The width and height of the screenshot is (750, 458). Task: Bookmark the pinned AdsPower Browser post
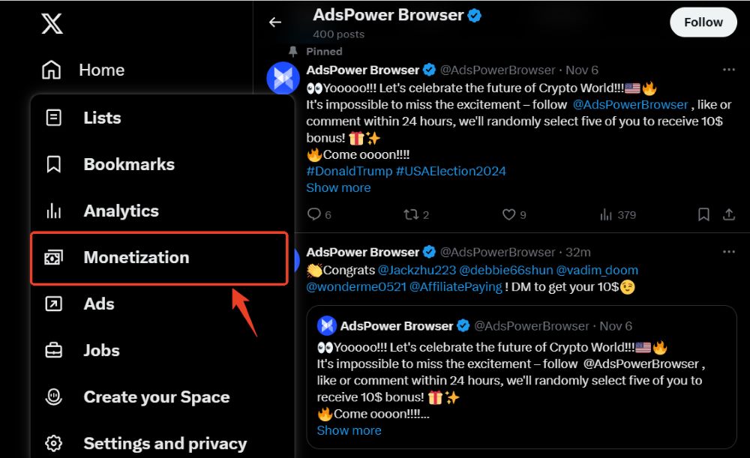(703, 214)
